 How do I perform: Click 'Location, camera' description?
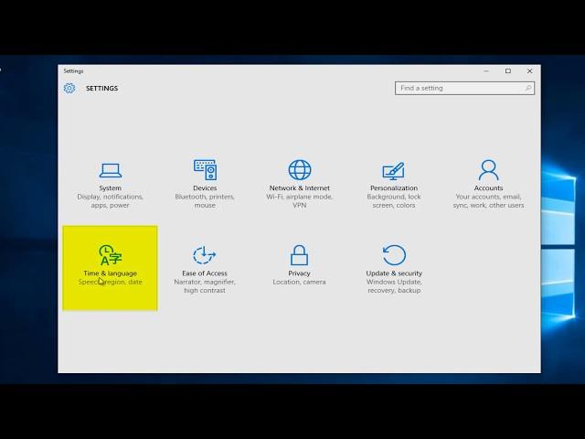(x=299, y=282)
